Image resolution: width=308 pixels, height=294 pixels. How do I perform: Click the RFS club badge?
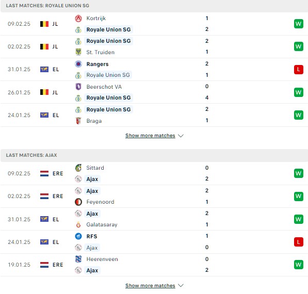[x=78, y=236]
